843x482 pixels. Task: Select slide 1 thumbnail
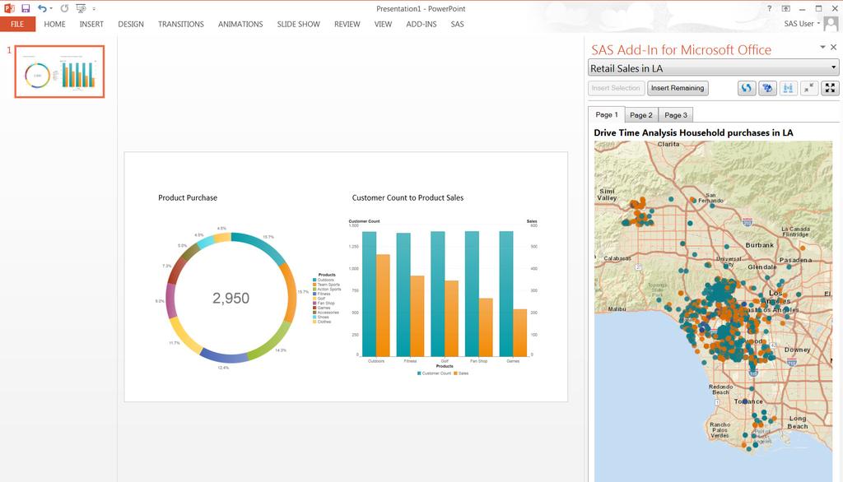(x=59, y=72)
